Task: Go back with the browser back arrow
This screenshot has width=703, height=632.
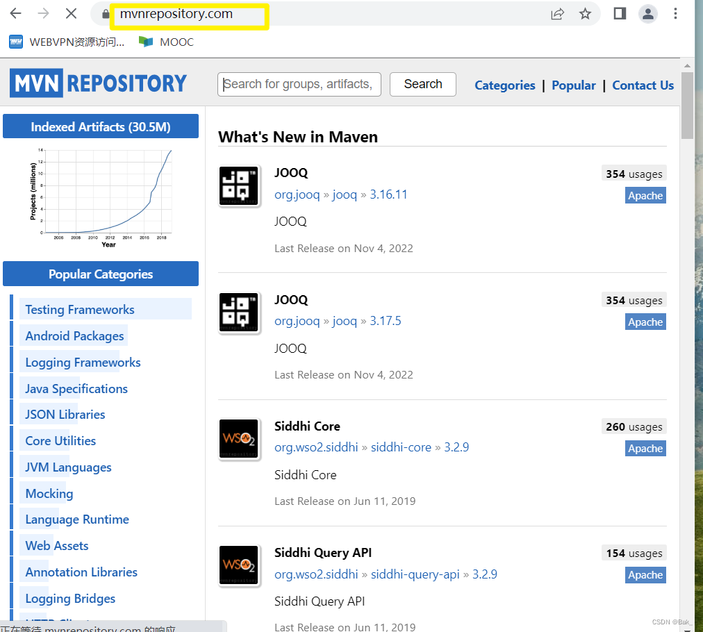Action: click(16, 13)
